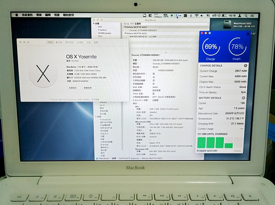Collapse the NVidia MCP79 AHCI row above MATSHITADVD-R
The image size is (275, 205).
coord(125,33)
